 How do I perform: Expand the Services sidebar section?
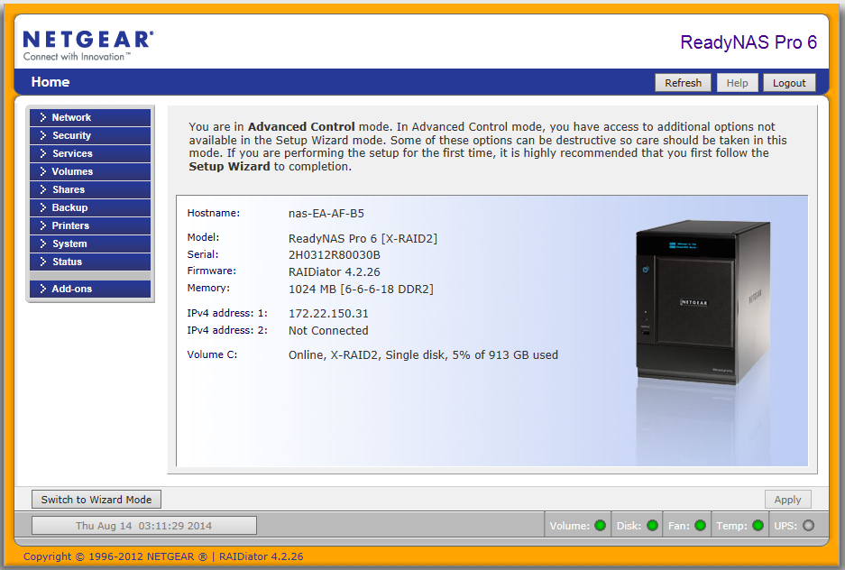(90, 153)
